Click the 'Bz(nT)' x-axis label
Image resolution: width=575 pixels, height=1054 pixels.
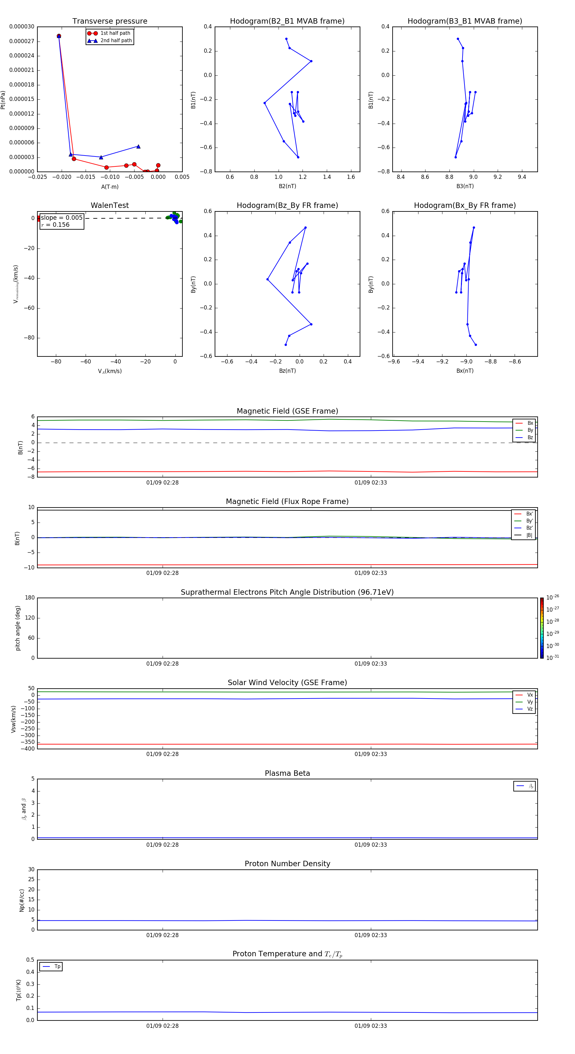click(287, 371)
